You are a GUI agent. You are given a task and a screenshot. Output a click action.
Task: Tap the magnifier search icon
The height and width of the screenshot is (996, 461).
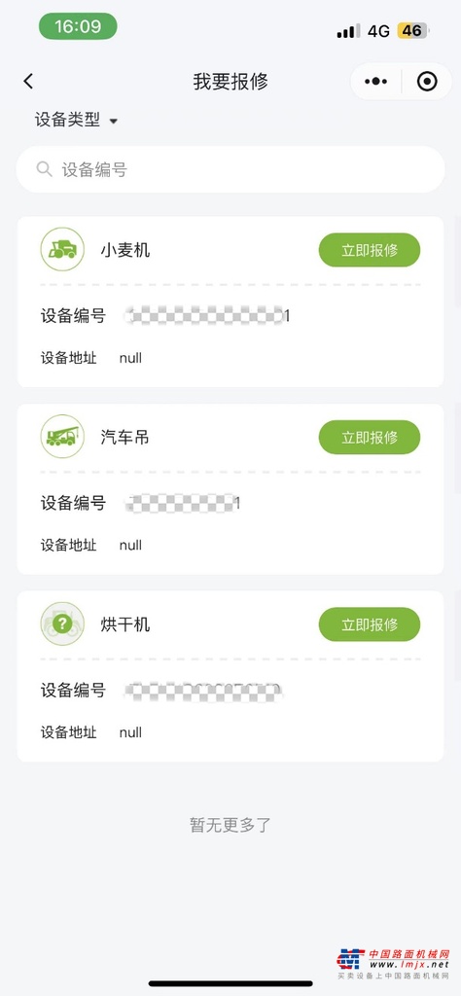pos(44,169)
